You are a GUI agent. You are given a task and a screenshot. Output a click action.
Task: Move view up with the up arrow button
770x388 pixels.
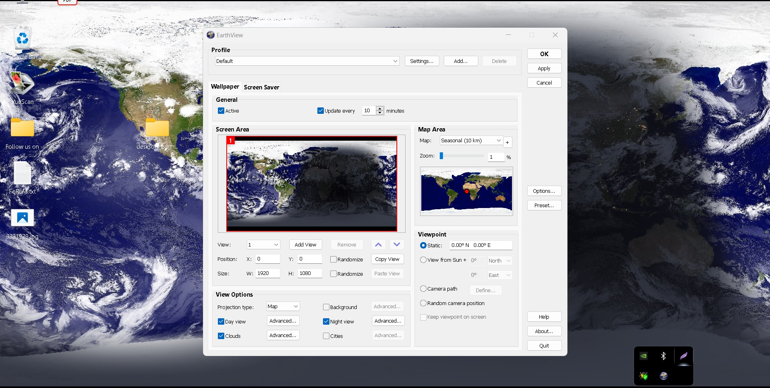(x=378, y=245)
